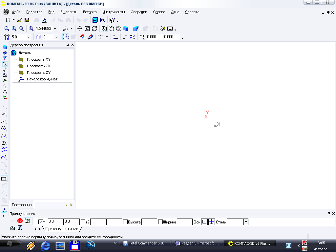336x252 pixels.
Task: Toggle the т1 point checkbox
Action: tap(41, 222)
